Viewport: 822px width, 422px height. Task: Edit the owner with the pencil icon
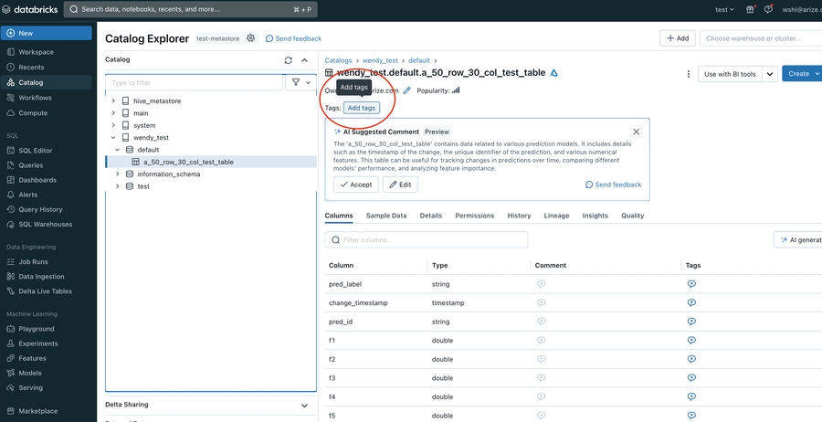pyautogui.click(x=406, y=90)
